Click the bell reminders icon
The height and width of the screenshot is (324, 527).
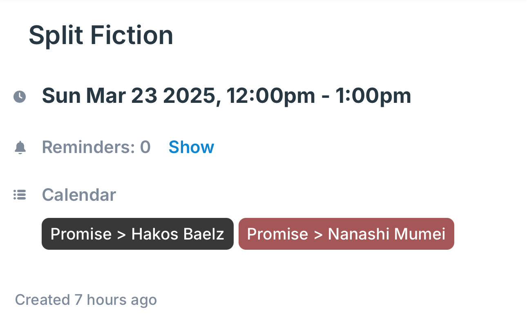(20, 147)
